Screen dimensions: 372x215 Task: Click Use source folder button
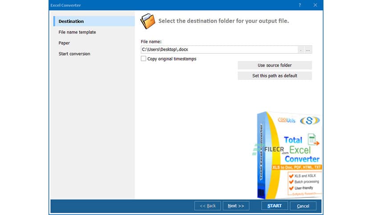point(275,65)
